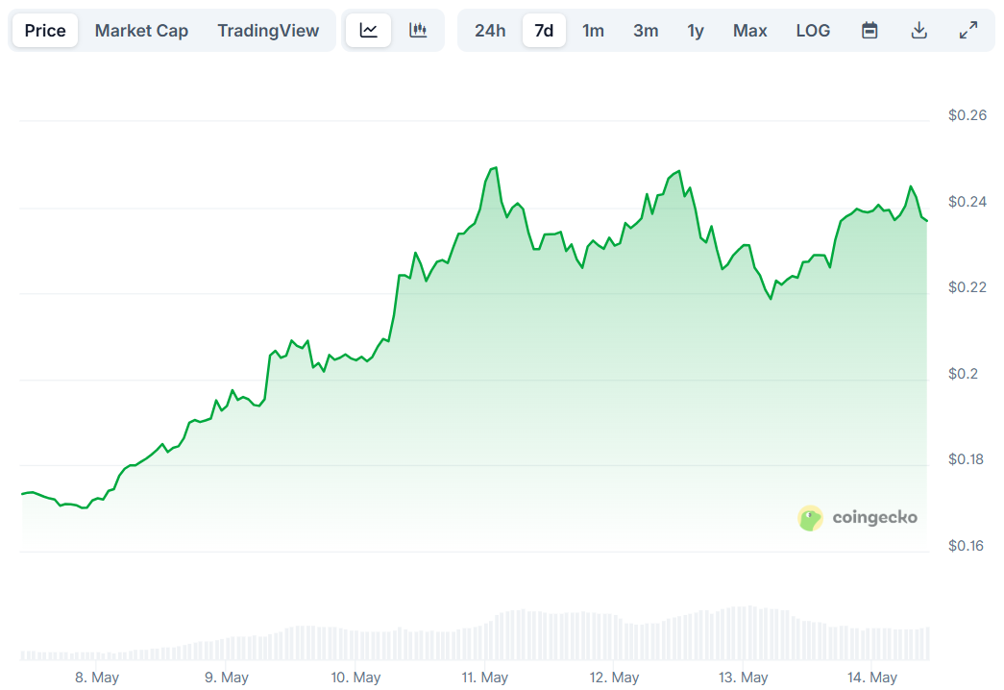The image size is (1004, 690).
Task: Click the Max range button
Action: [x=749, y=30]
